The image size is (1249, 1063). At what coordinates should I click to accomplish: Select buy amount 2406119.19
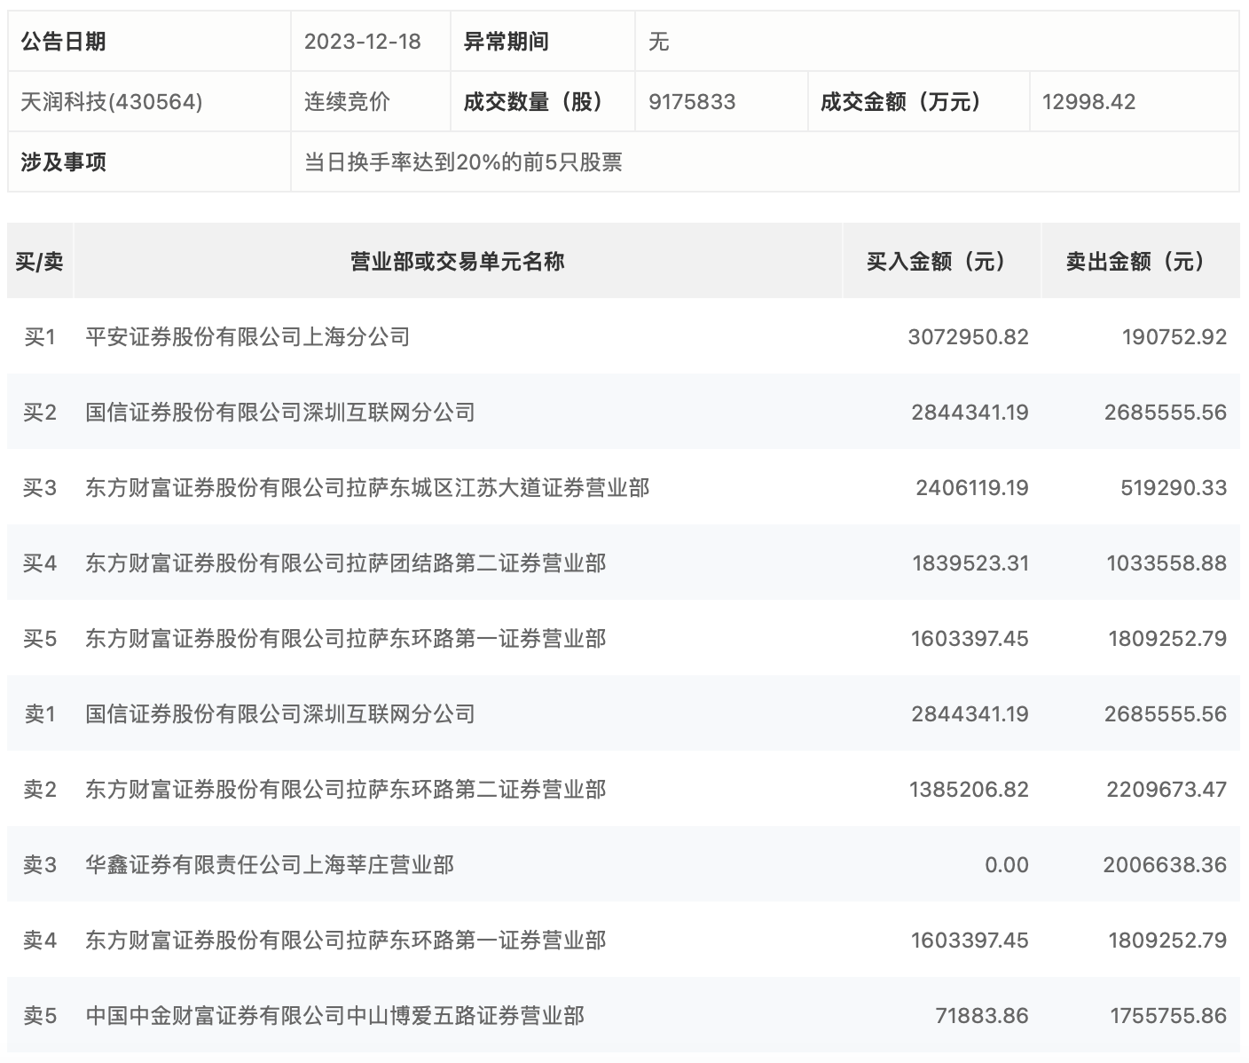click(972, 488)
